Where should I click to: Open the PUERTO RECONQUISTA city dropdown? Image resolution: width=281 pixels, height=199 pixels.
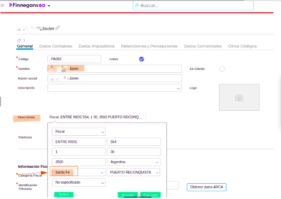157,172
